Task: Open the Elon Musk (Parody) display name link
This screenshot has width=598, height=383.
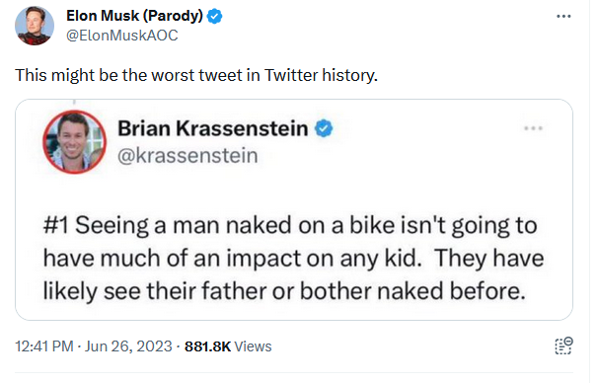Action: point(134,16)
